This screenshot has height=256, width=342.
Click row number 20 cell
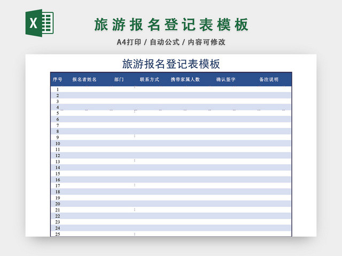pos(58,204)
